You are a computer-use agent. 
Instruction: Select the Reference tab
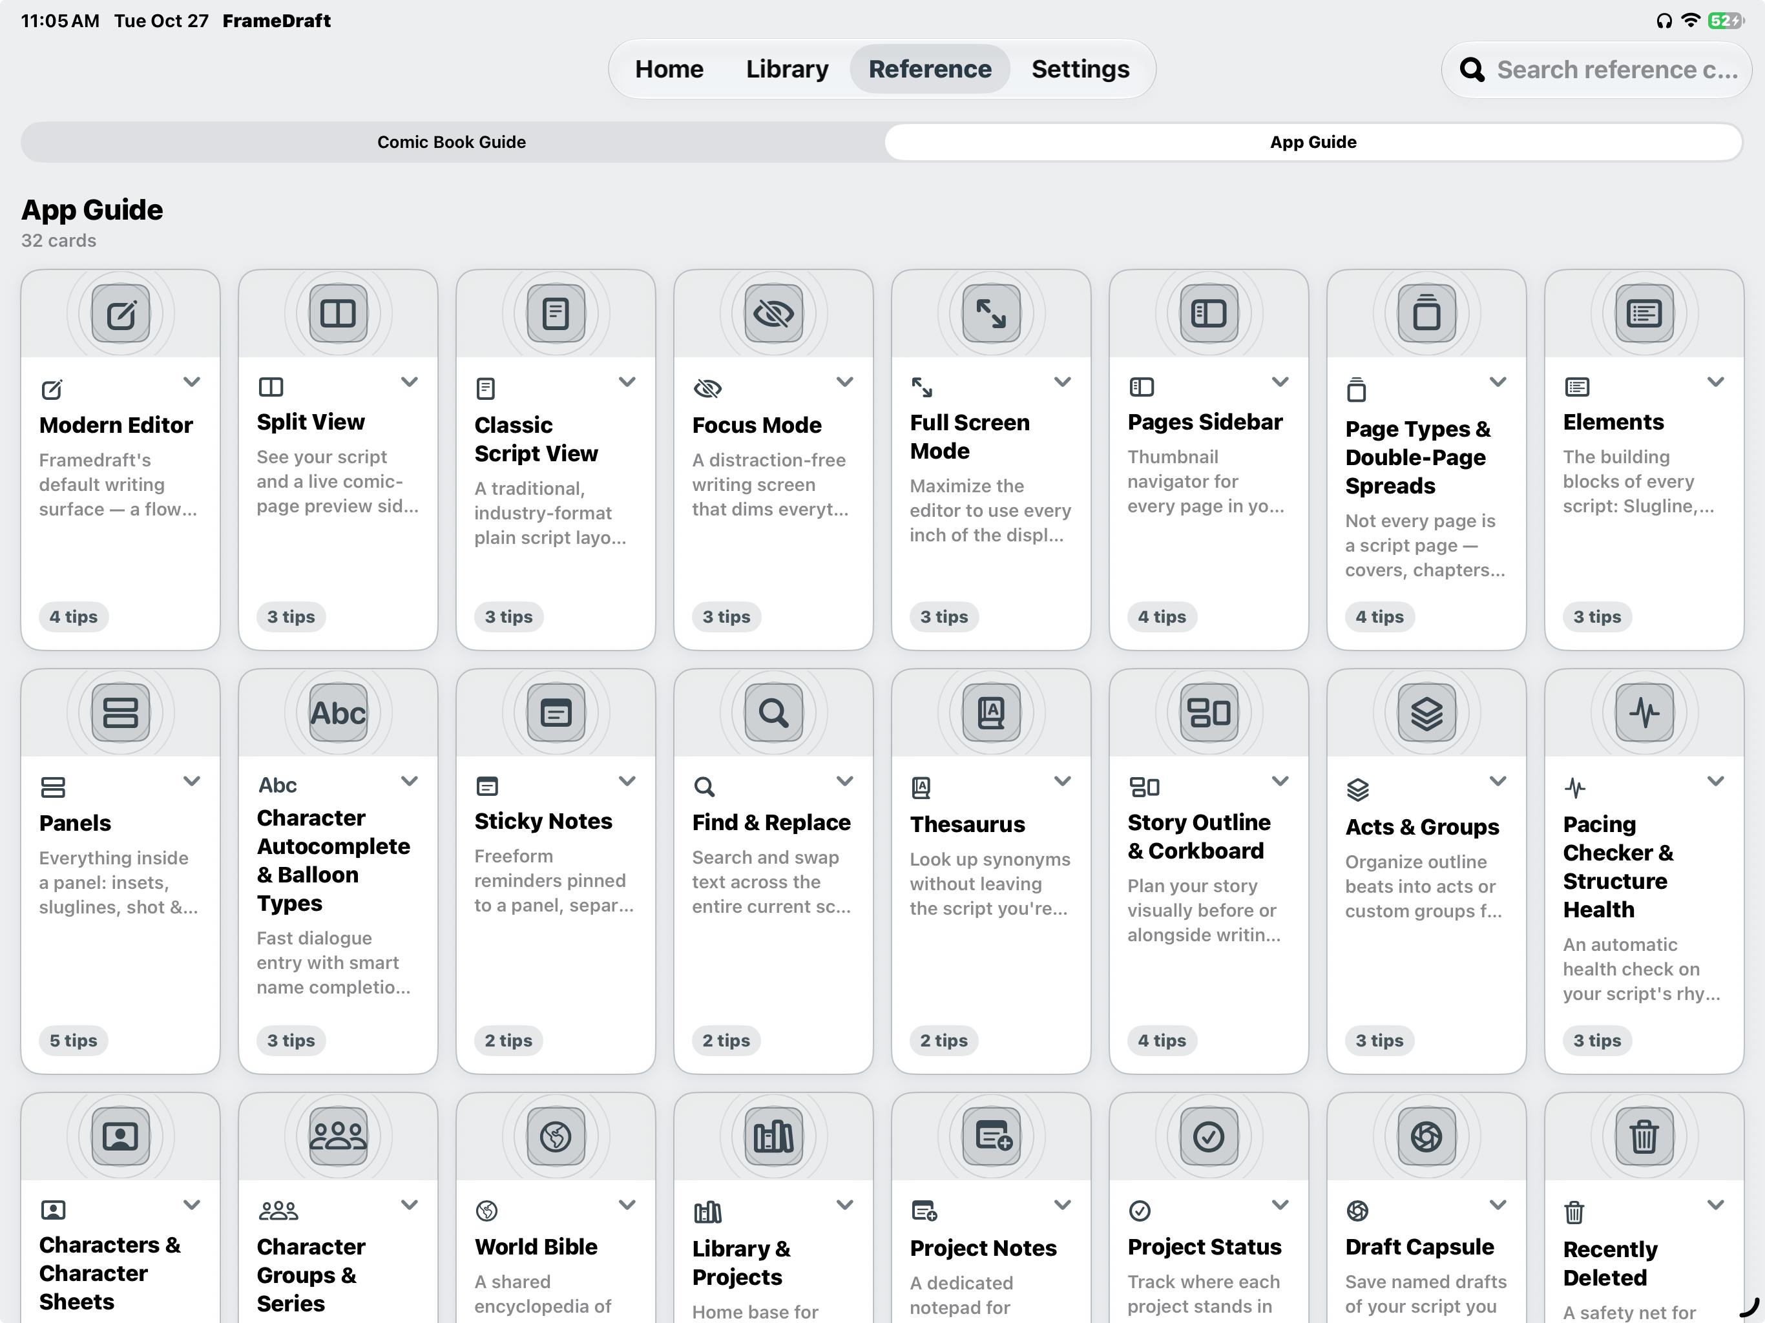930,69
